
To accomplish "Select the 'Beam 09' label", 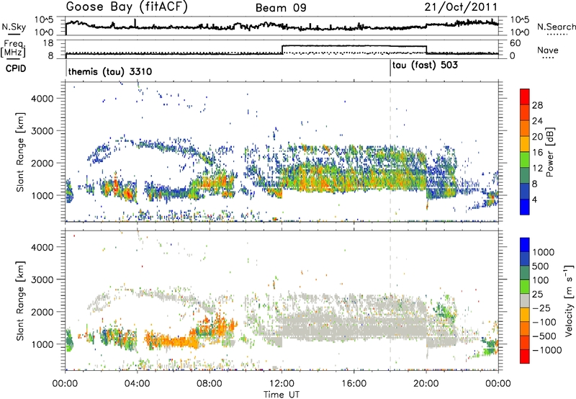I will pyautogui.click(x=281, y=8).
